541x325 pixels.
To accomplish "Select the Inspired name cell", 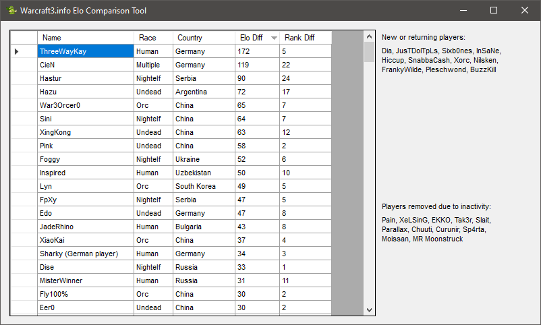I will pyautogui.click(x=86, y=173).
